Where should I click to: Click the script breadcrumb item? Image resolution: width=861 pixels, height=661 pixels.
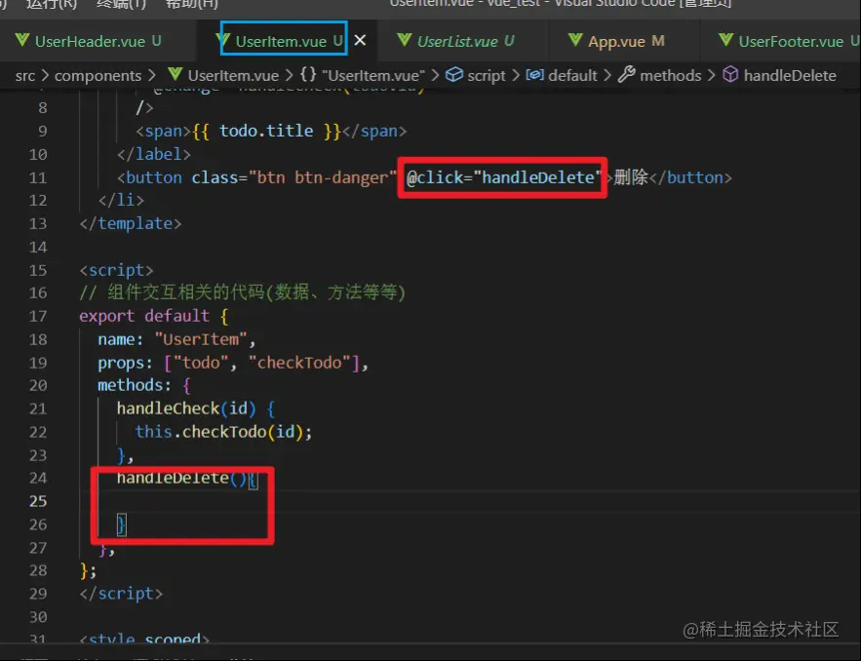[486, 75]
